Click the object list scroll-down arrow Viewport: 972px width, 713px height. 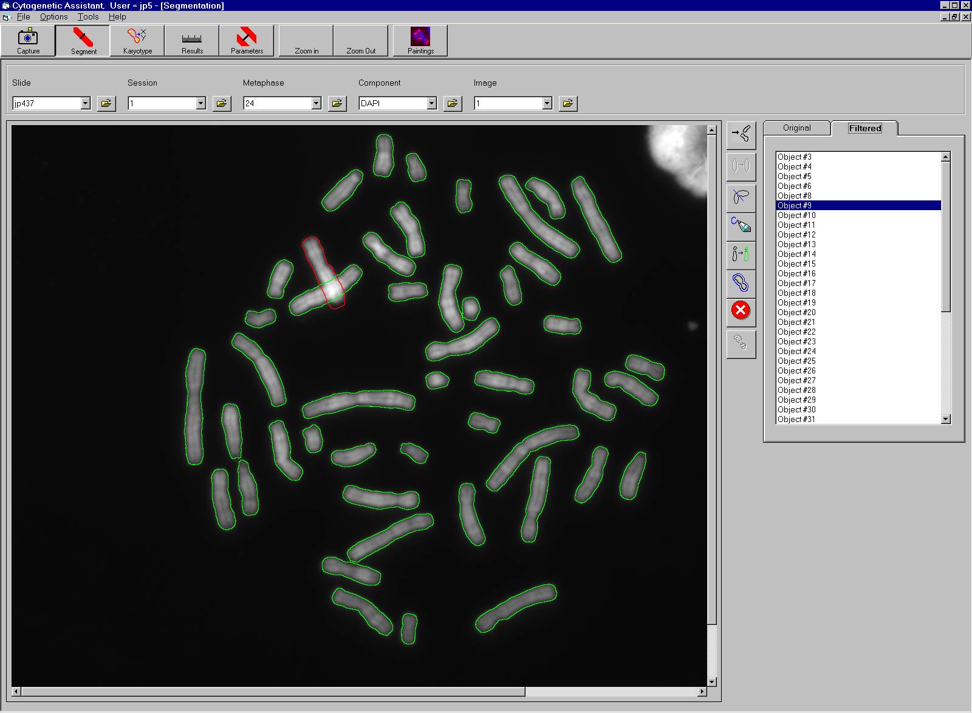[945, 419]
